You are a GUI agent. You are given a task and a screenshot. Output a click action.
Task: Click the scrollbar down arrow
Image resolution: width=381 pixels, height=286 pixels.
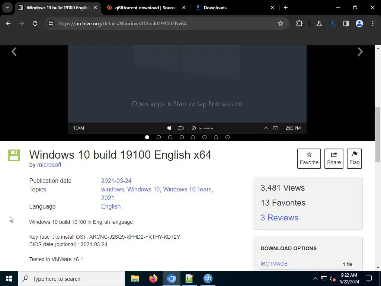(x=378, y=268)
